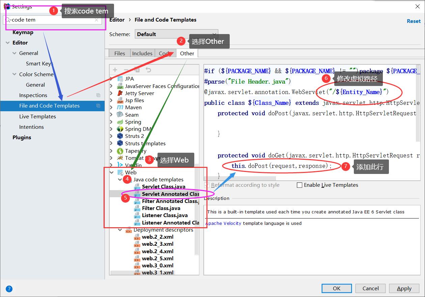
Task: Click the revert template arrow icon
Action: (x=148, y=70)
